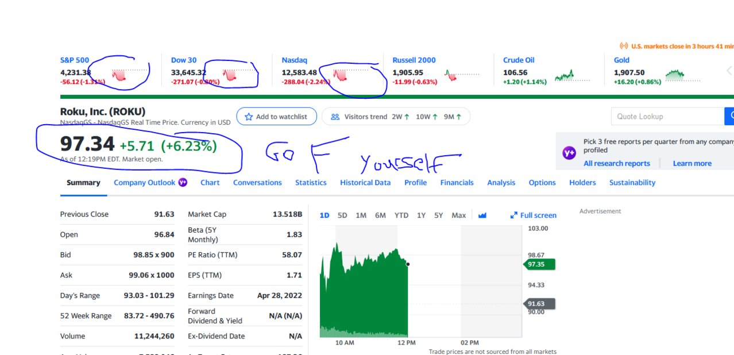Open the Company Outlook tab
734x355 pixels.
(x=144, y=183)
